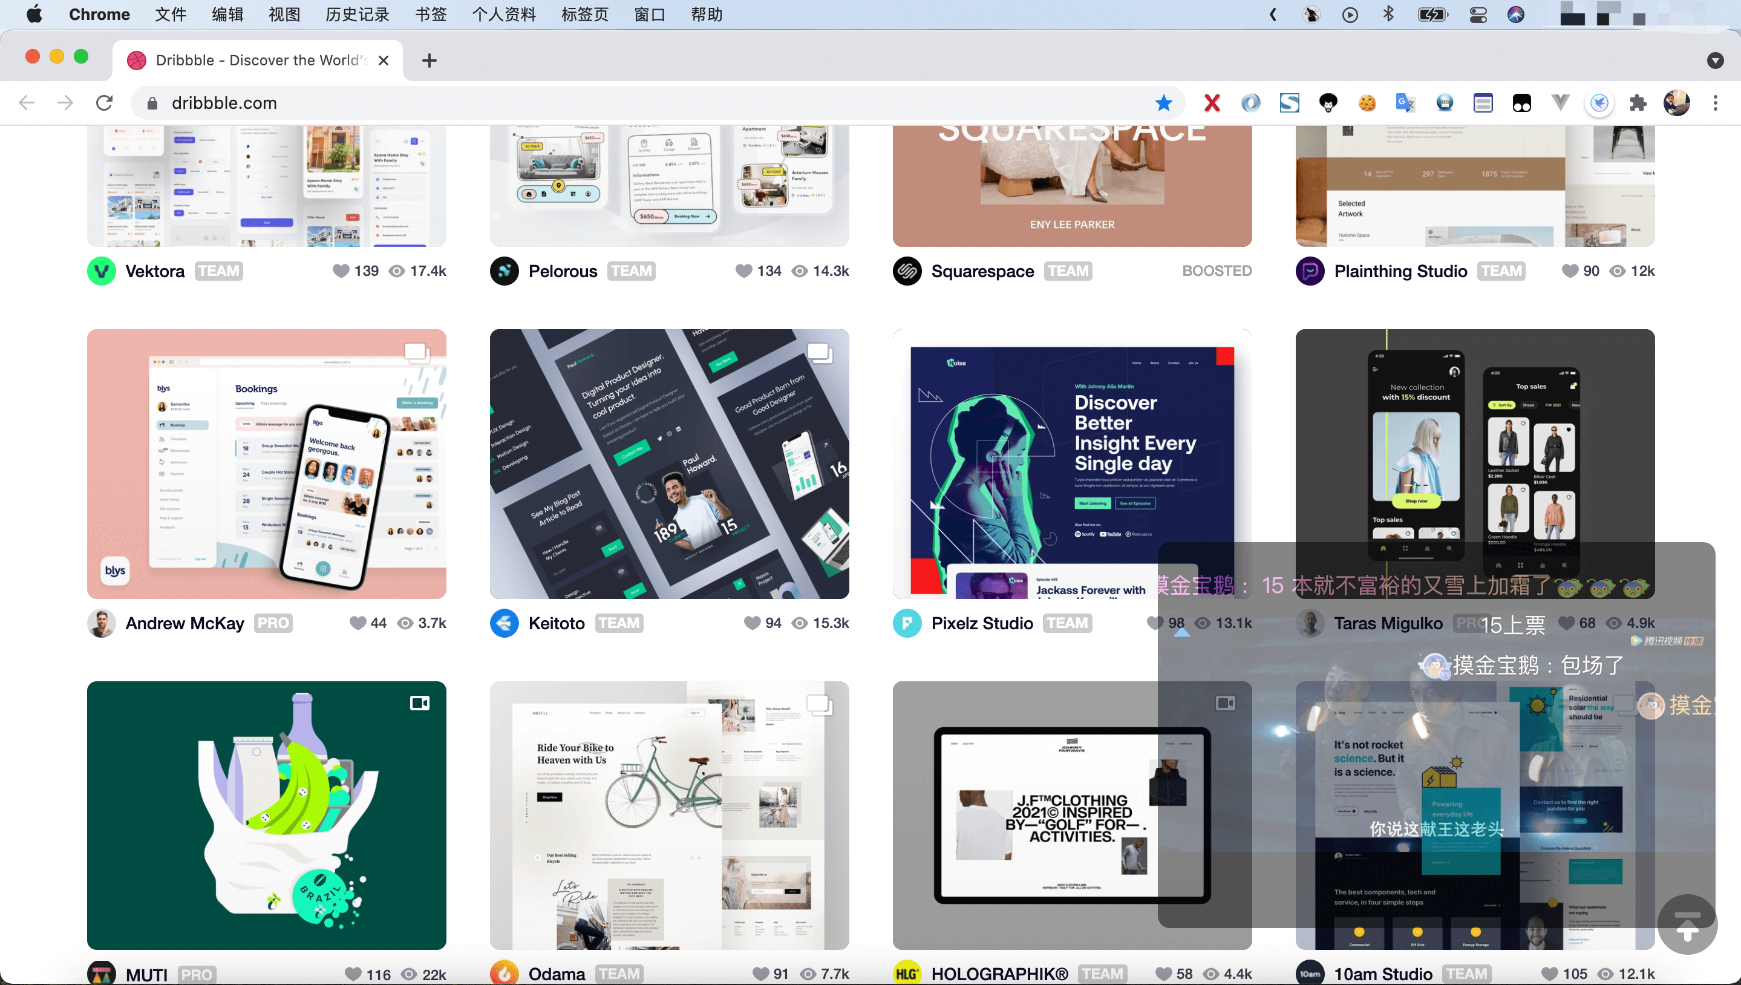Open the MUTI green bananas shot thumbnail
This screenshot has height=985, width=1741.
[267, 814]
